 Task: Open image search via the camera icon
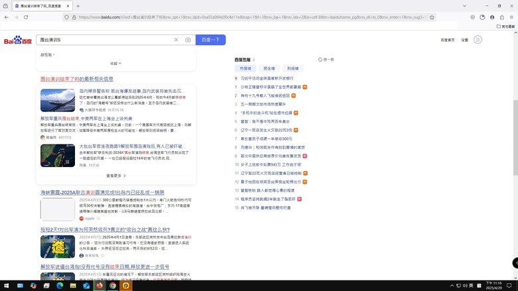point(188,40)
